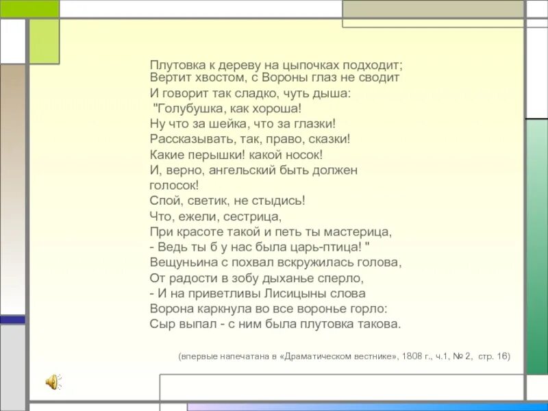This screenshot has width=548, height=411.
Task: Play the slide's speaker audio icon
Action: (x=53, y=382)
